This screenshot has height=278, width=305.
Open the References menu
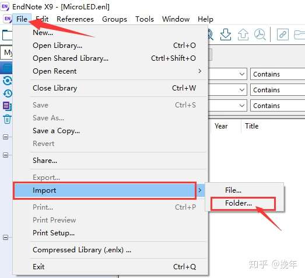point(75,19)
